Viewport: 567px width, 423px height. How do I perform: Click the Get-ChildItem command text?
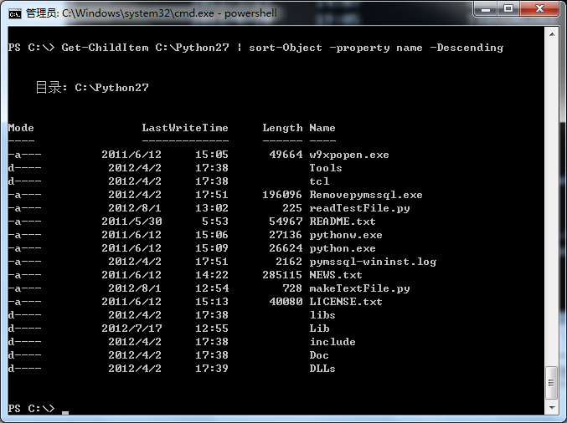pos(106,48)
